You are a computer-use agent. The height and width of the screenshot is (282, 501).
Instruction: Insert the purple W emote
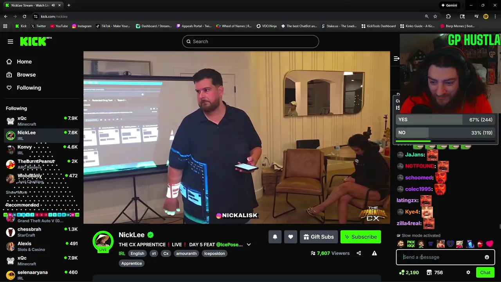(431, 244)
